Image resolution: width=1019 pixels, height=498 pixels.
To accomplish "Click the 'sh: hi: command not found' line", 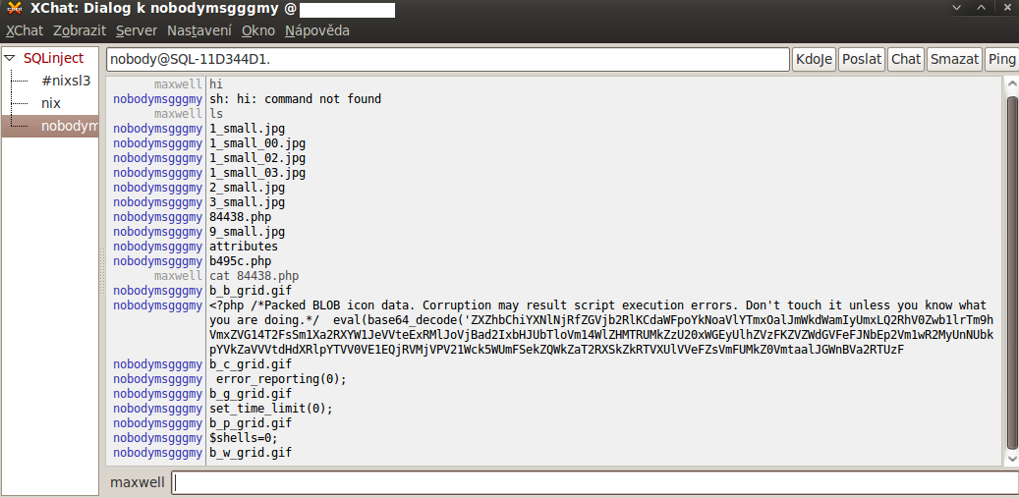I will 295,99.
